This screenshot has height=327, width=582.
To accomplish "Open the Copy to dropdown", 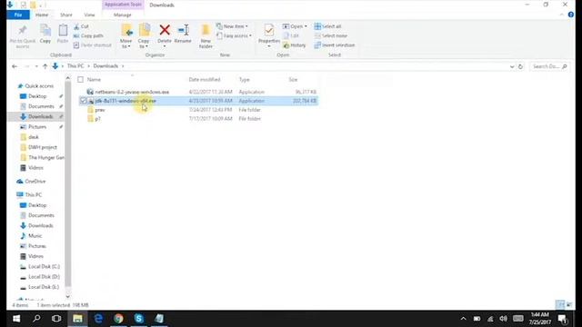I will point(144,36).
